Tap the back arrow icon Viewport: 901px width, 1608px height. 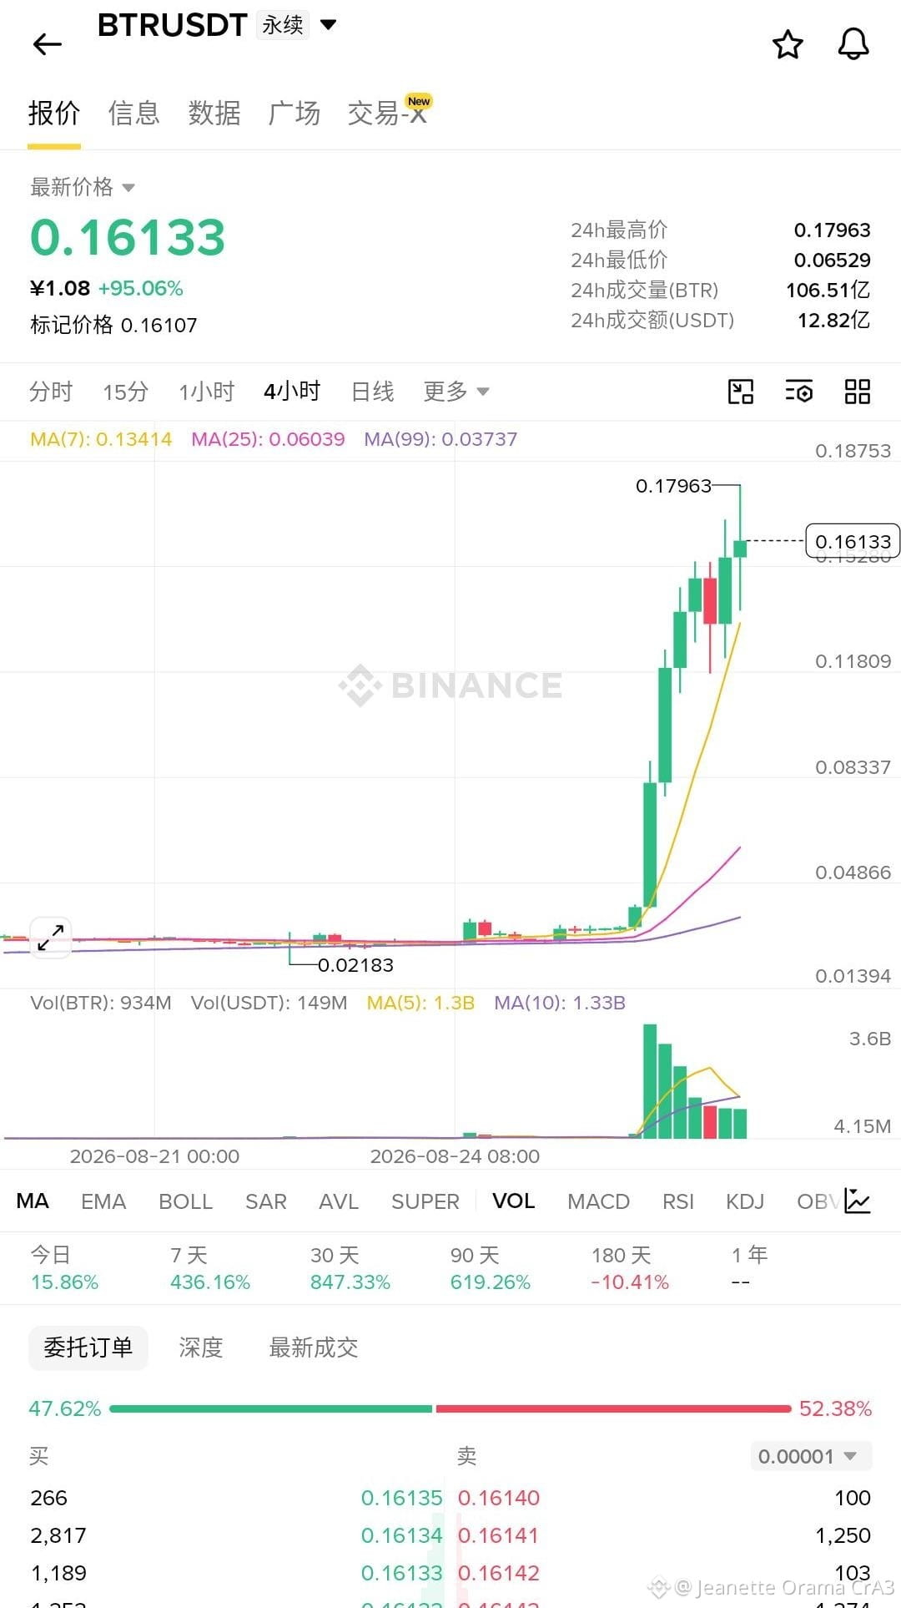point(48,44)
